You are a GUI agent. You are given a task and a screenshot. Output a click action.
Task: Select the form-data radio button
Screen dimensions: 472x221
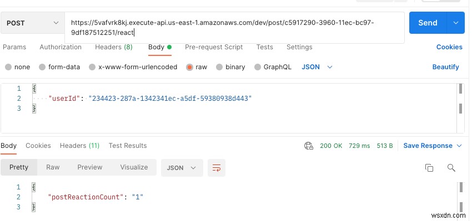42,67
